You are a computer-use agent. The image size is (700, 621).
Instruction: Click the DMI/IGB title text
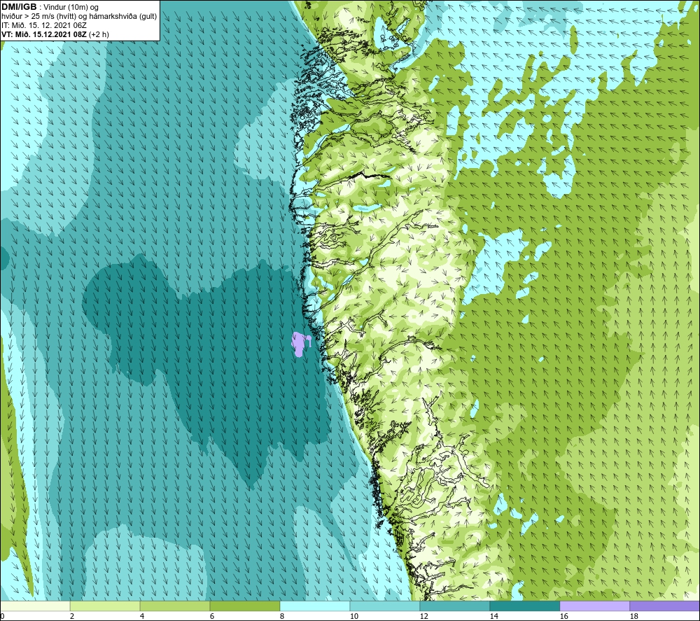pos(19,7)
